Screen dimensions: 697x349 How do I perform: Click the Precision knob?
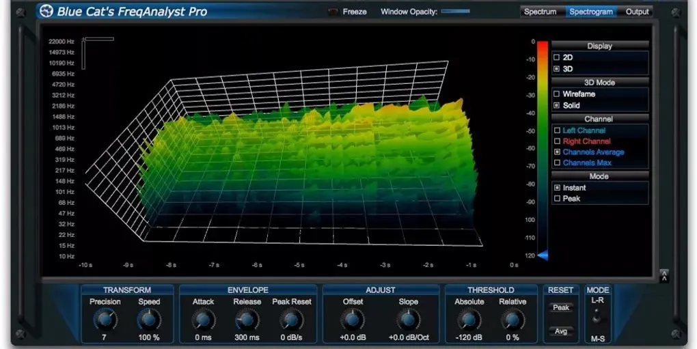pyautogui.click(x=105, y=318)
